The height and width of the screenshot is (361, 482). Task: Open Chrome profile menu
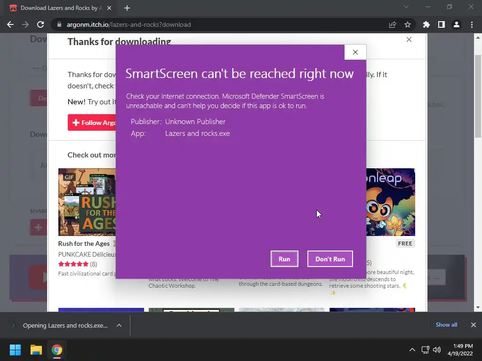(x=457, y=24)
